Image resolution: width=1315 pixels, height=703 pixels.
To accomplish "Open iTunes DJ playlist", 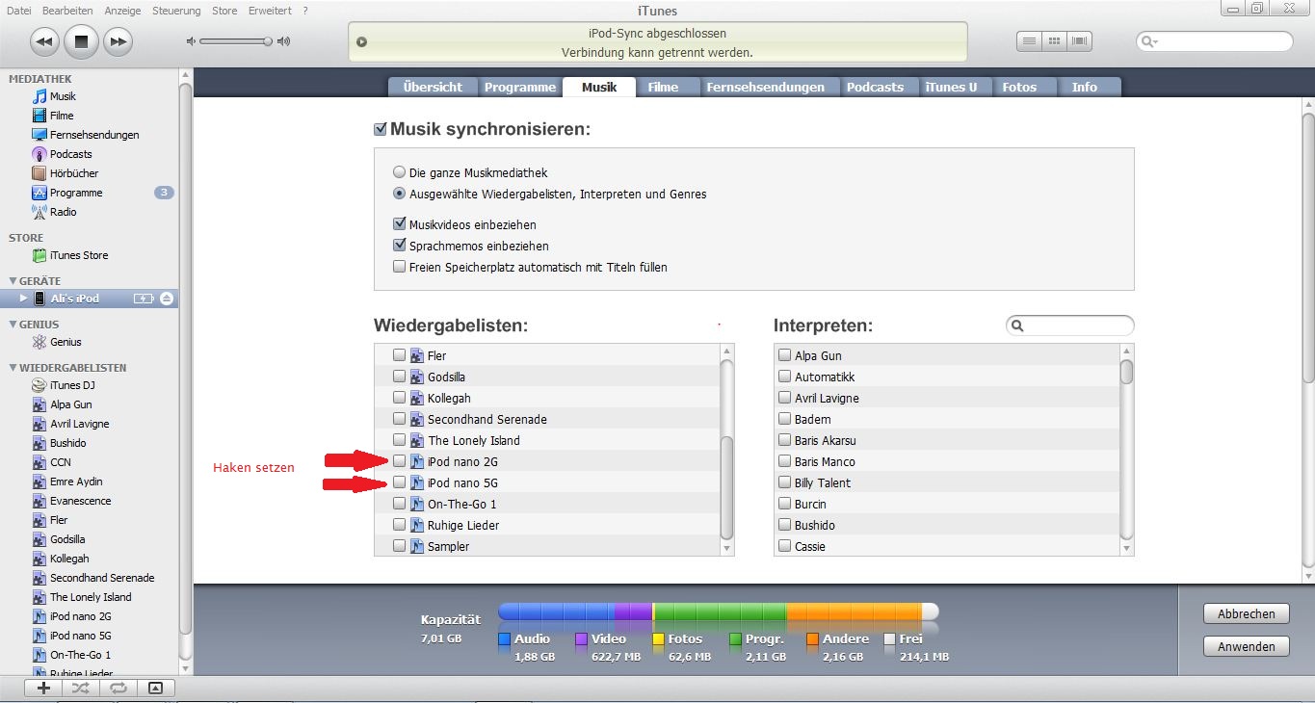I will (72, 385).
